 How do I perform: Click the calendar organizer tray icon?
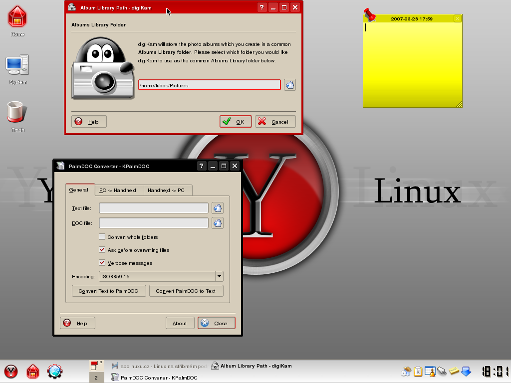[430, 371]
